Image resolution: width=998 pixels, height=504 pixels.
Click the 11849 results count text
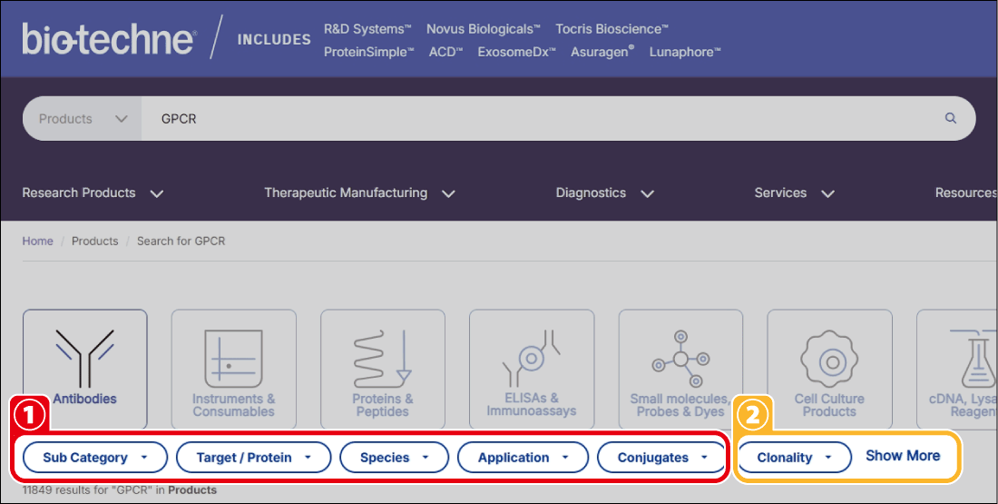[120, 490]
